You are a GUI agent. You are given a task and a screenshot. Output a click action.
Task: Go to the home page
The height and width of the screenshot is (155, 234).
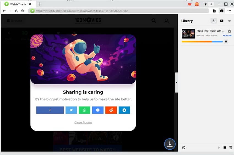[23, 11]
